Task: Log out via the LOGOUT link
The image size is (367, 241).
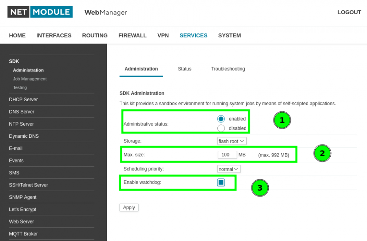Action: 349,12
